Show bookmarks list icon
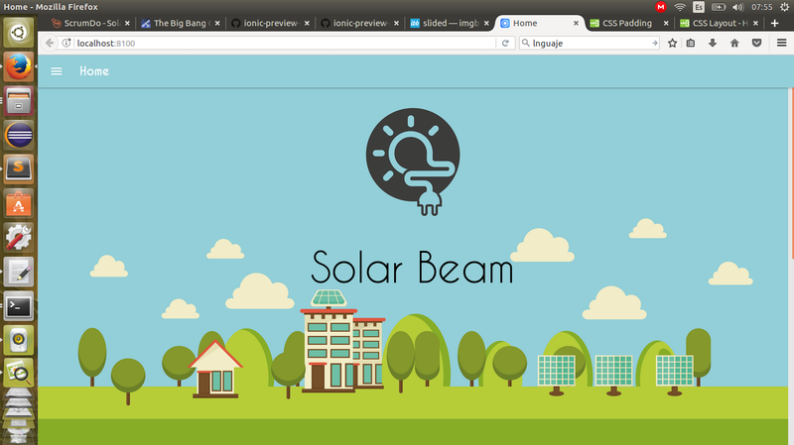The width and height of the screenshot is (794, 445). click(692, 44)
